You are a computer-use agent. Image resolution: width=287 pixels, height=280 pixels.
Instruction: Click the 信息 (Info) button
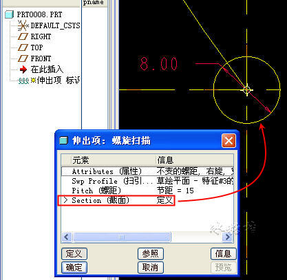pos(224,254)
